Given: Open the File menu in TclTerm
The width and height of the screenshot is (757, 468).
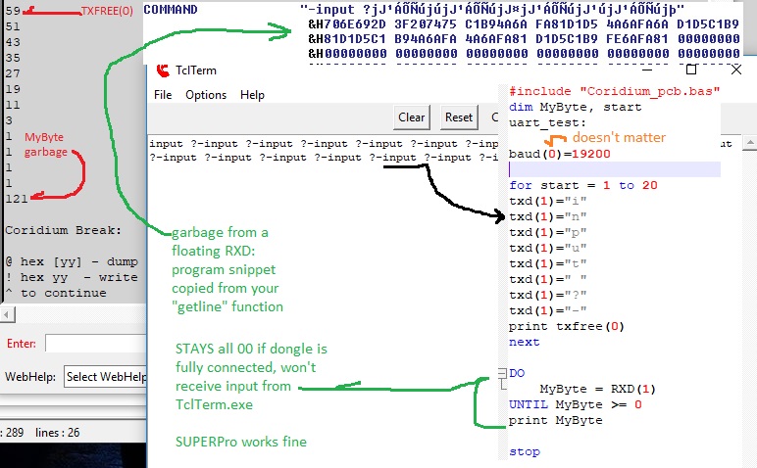Looking at the screenshot, I should coord(163,95).
